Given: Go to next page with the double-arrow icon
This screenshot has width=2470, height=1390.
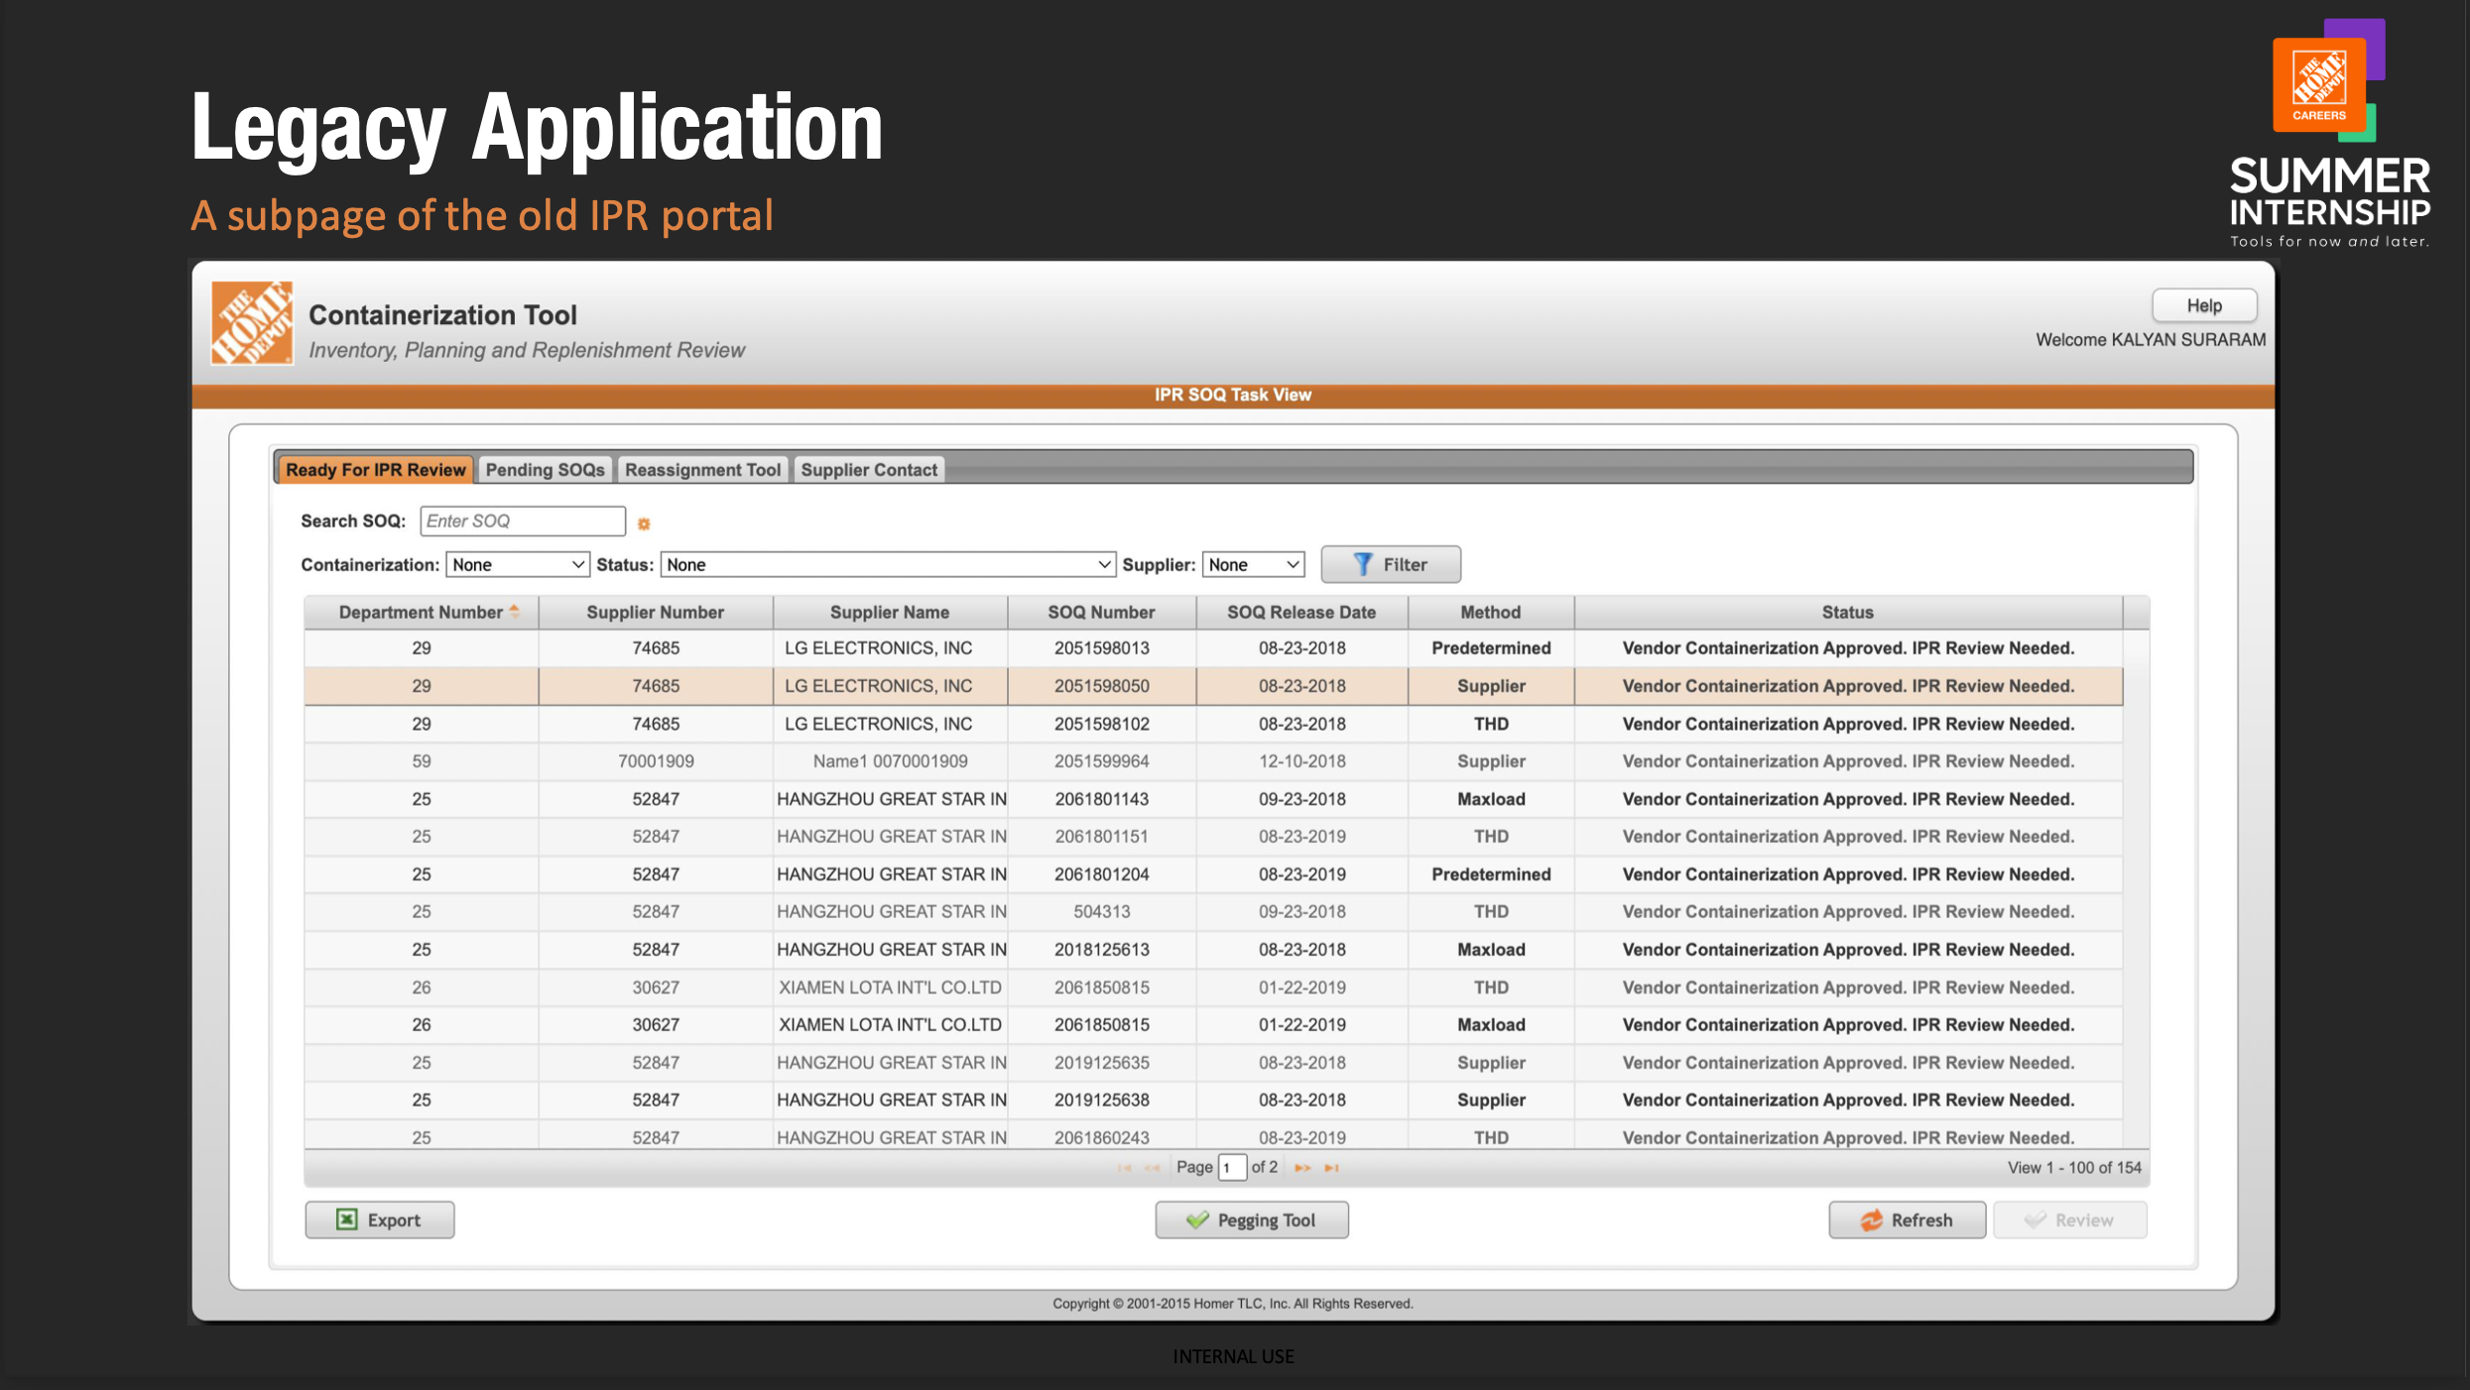Looking at the screenshot, I should click(x=1302, y=1167).
